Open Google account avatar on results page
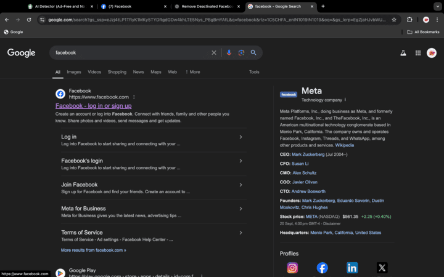444x277 pixels. 432,53
